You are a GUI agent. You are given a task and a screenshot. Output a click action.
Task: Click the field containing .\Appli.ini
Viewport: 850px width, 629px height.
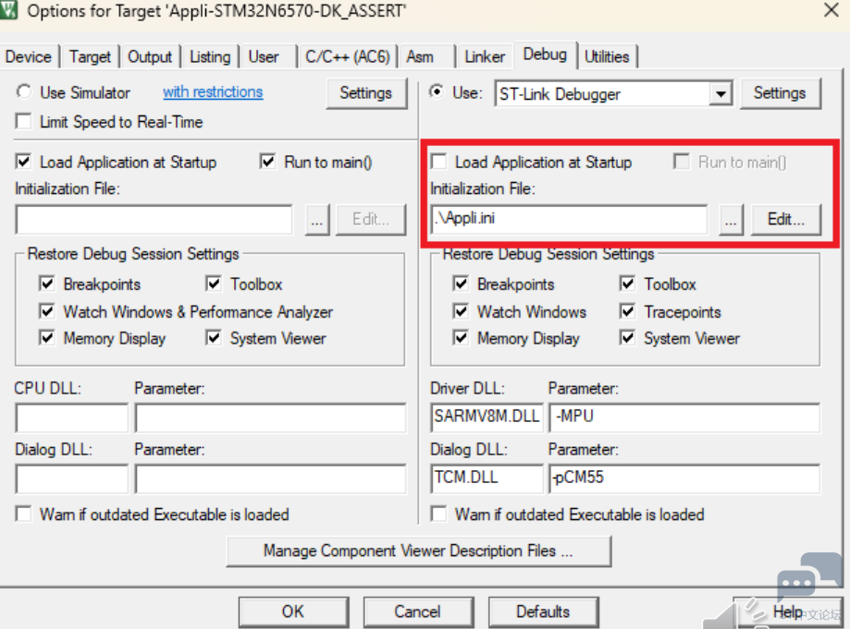point(569,219)
